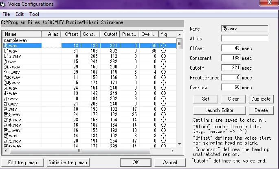Click the Delete button
Viewport: 279px width, 169px height.
coord(261,110)
